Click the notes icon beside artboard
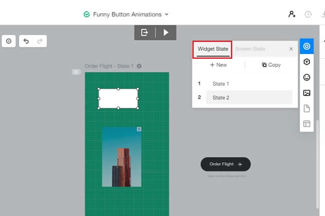Viewport: 325px width, 216px height. 76,72
